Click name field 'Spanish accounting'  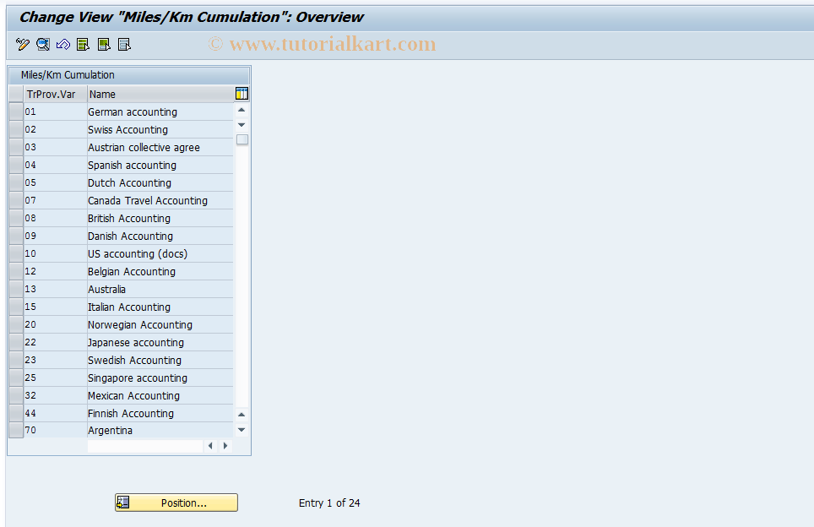click(160, 165)
